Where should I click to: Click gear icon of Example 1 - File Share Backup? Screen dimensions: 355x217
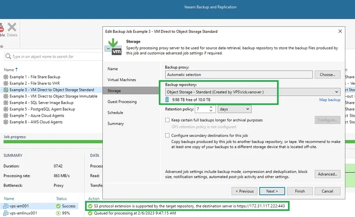point(6,77)
